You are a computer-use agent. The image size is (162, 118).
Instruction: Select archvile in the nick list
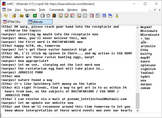(x=148, y=46)
